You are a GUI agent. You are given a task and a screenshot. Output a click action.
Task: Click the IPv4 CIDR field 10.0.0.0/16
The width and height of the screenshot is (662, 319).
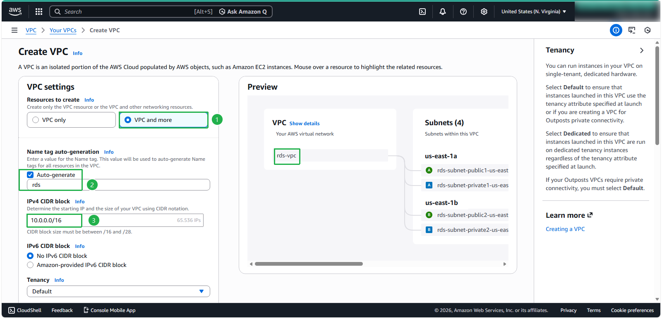[x=115, y=220]
